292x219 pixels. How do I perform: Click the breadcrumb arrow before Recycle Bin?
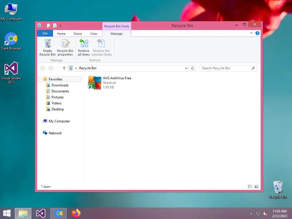(76, 68)
